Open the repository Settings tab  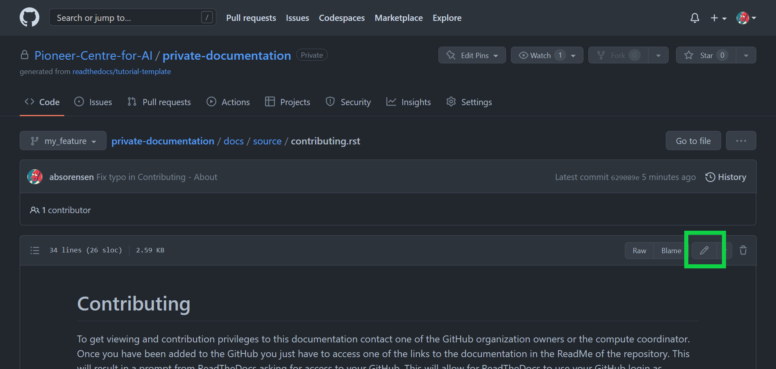click(469, 102)
